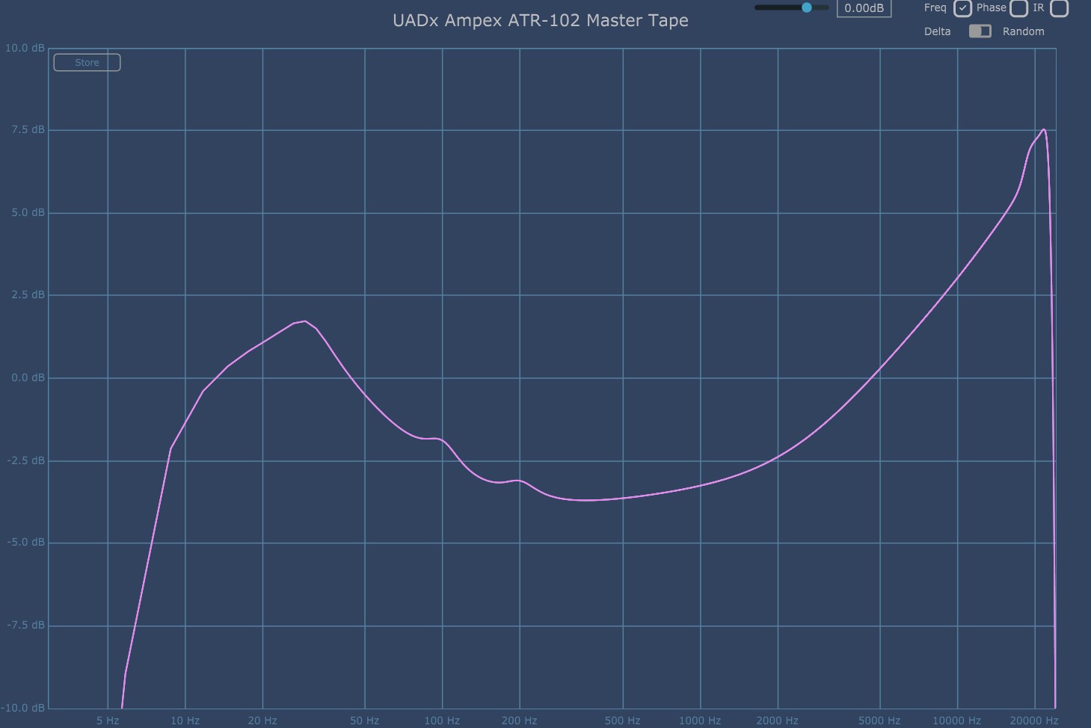Click the curve's high-frequency peak near 20 kHz
Screen dimensions: 1091x728
[1043, 130]
